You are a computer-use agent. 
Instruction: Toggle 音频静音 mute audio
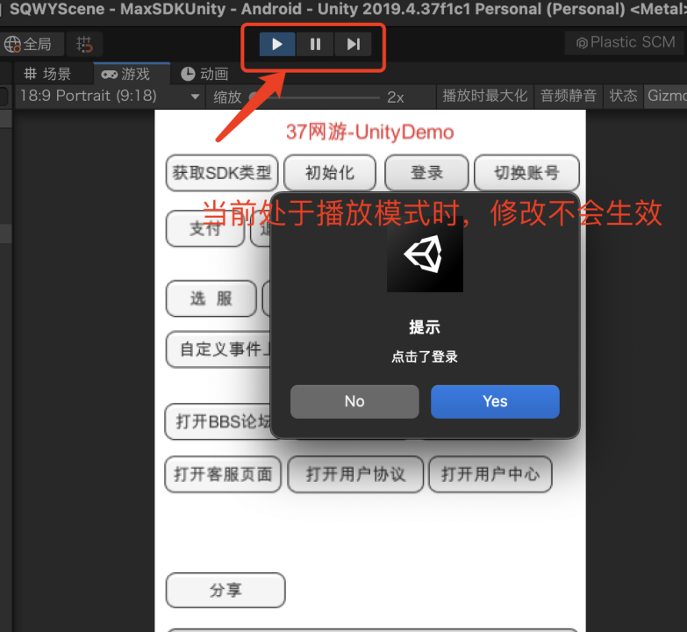(x=569, y=96)
